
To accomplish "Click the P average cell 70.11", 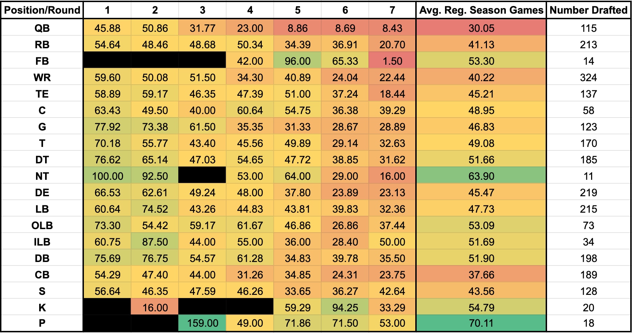I will (481, 323).
